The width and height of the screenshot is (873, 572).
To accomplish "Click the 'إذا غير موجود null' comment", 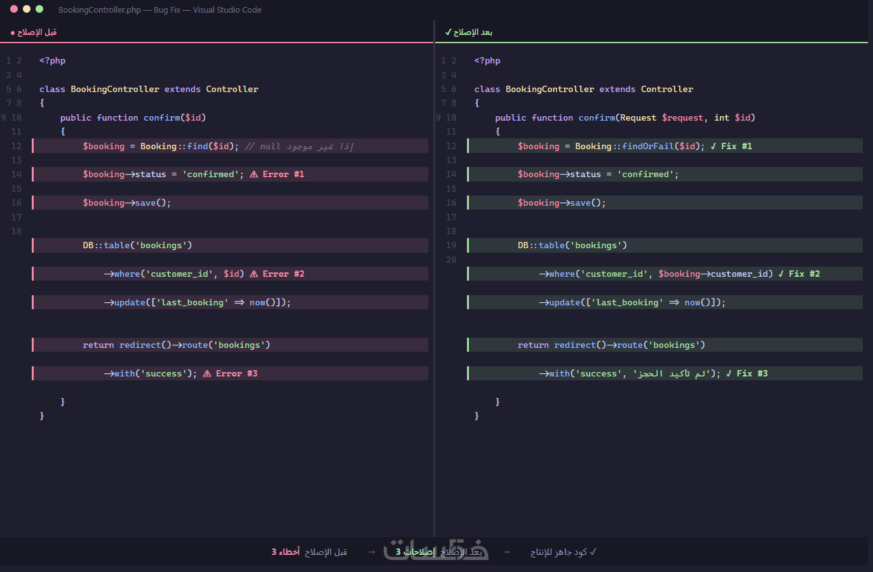I will coord(299,146).
